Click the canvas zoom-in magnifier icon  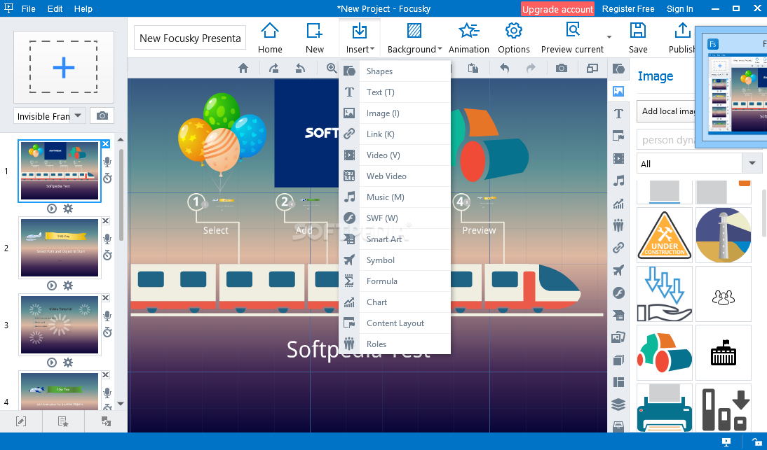point(332,69)
